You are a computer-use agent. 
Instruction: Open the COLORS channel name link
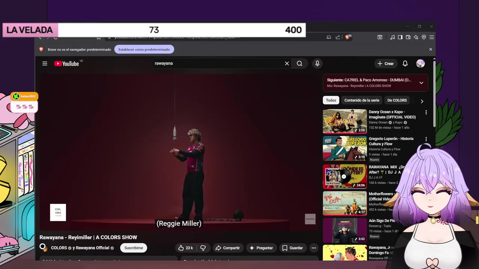(x=59, y=248)
